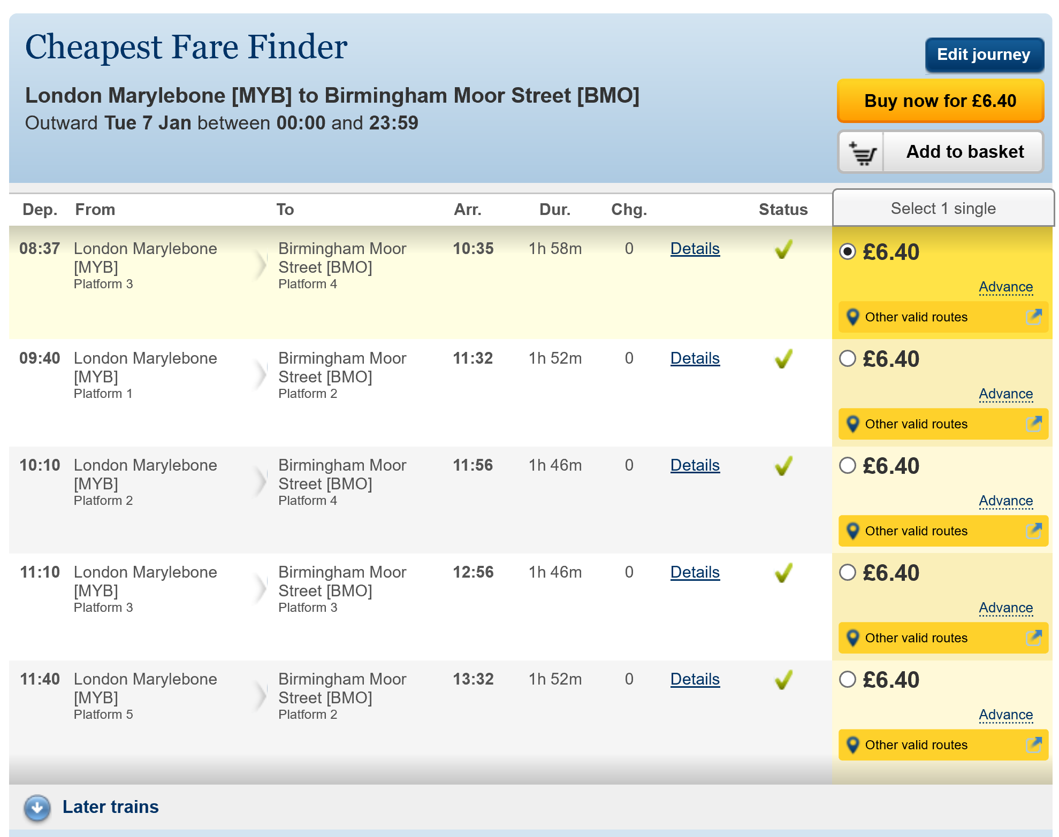Viewport: 1059px width, 837px height.
Task: Open Details for the 08:37 service
Action: pyautogui.click(x=695, y=249)
